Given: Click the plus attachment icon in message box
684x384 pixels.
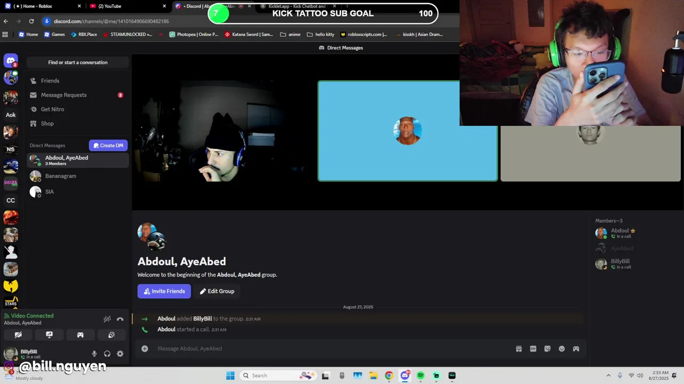Looking at the screenshot, I should [x=145, y=349].
